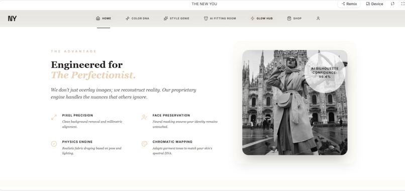Click the "Engineered for" headline
Viewport: 405px width, 191px height.
[87, 64]
